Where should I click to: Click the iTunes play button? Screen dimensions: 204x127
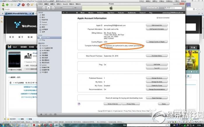pos(49,8)
